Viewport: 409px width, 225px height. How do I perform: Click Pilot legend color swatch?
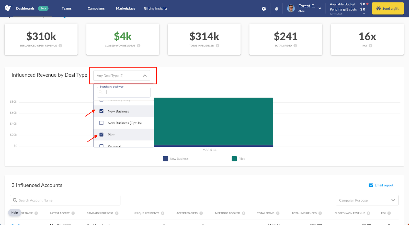(x=234, y=159)
